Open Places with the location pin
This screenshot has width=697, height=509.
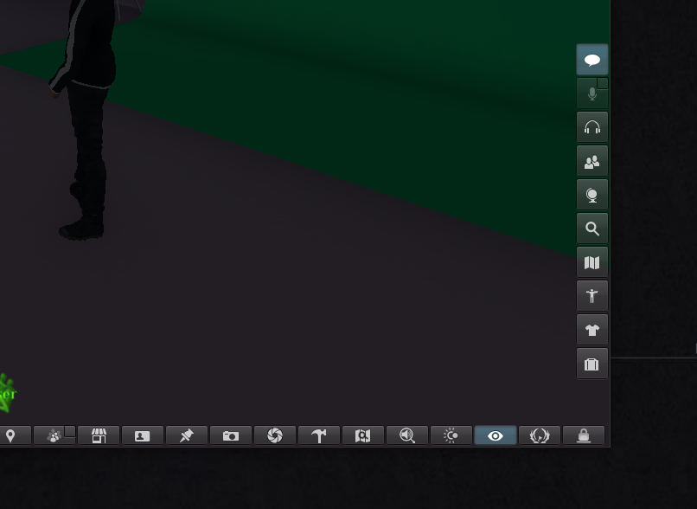[x=11, y=435]
